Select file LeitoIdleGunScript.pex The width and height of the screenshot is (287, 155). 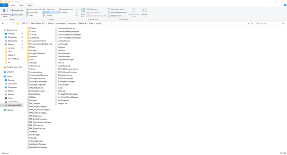tap(37, 147)
